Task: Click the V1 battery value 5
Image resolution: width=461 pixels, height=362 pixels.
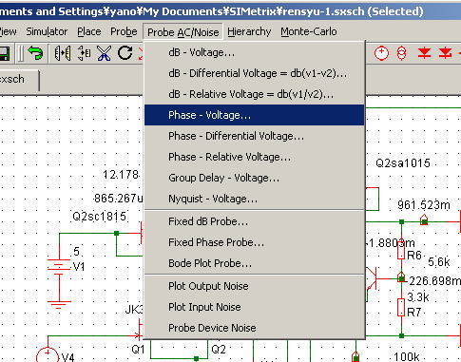Action: pyautogui.click(x=76, y=252)
